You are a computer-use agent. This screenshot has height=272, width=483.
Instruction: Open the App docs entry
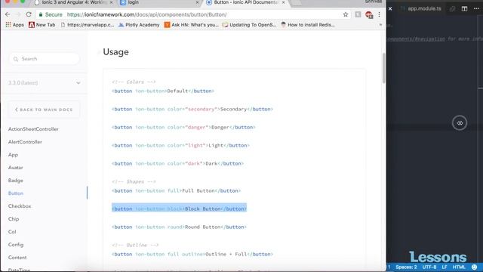(13, 155)
